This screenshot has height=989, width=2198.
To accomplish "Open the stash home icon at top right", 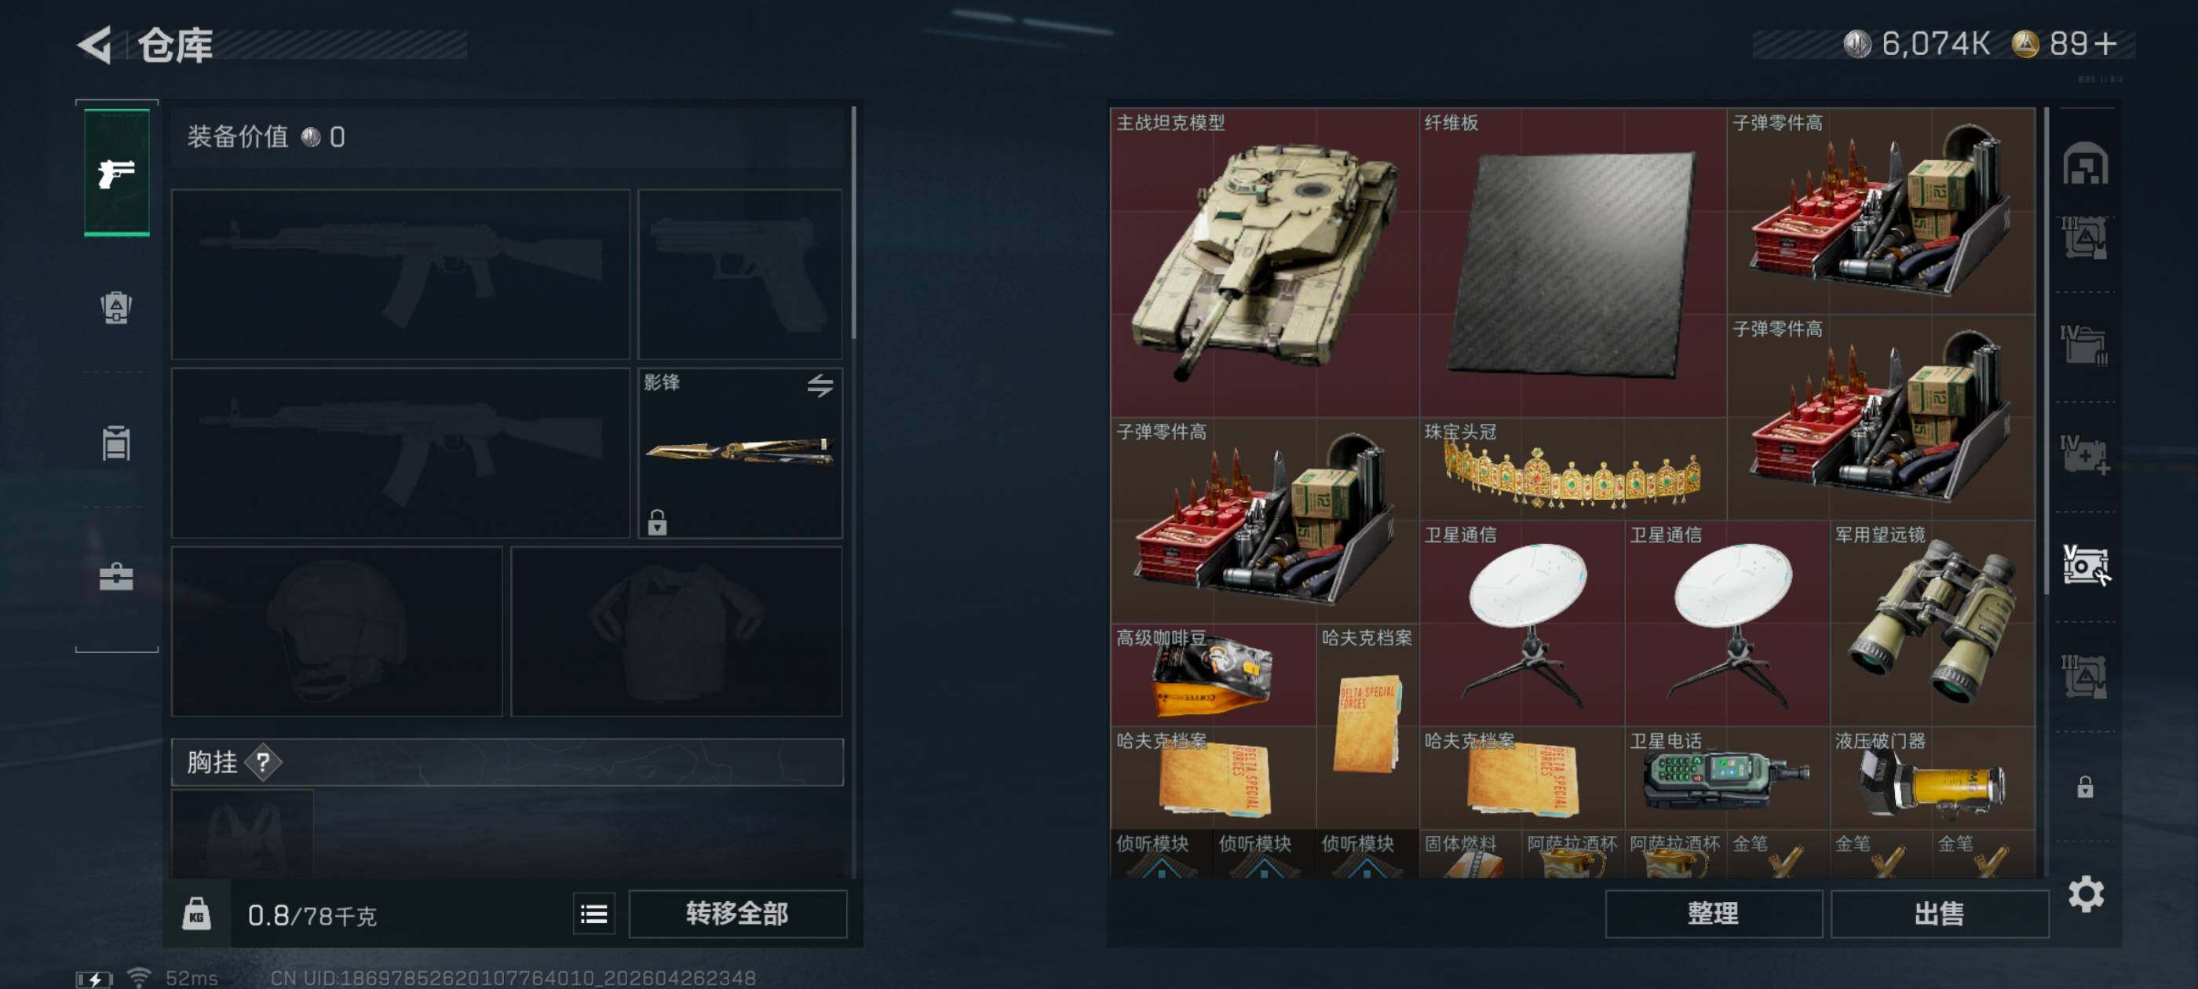I will tap(2086, 164).
